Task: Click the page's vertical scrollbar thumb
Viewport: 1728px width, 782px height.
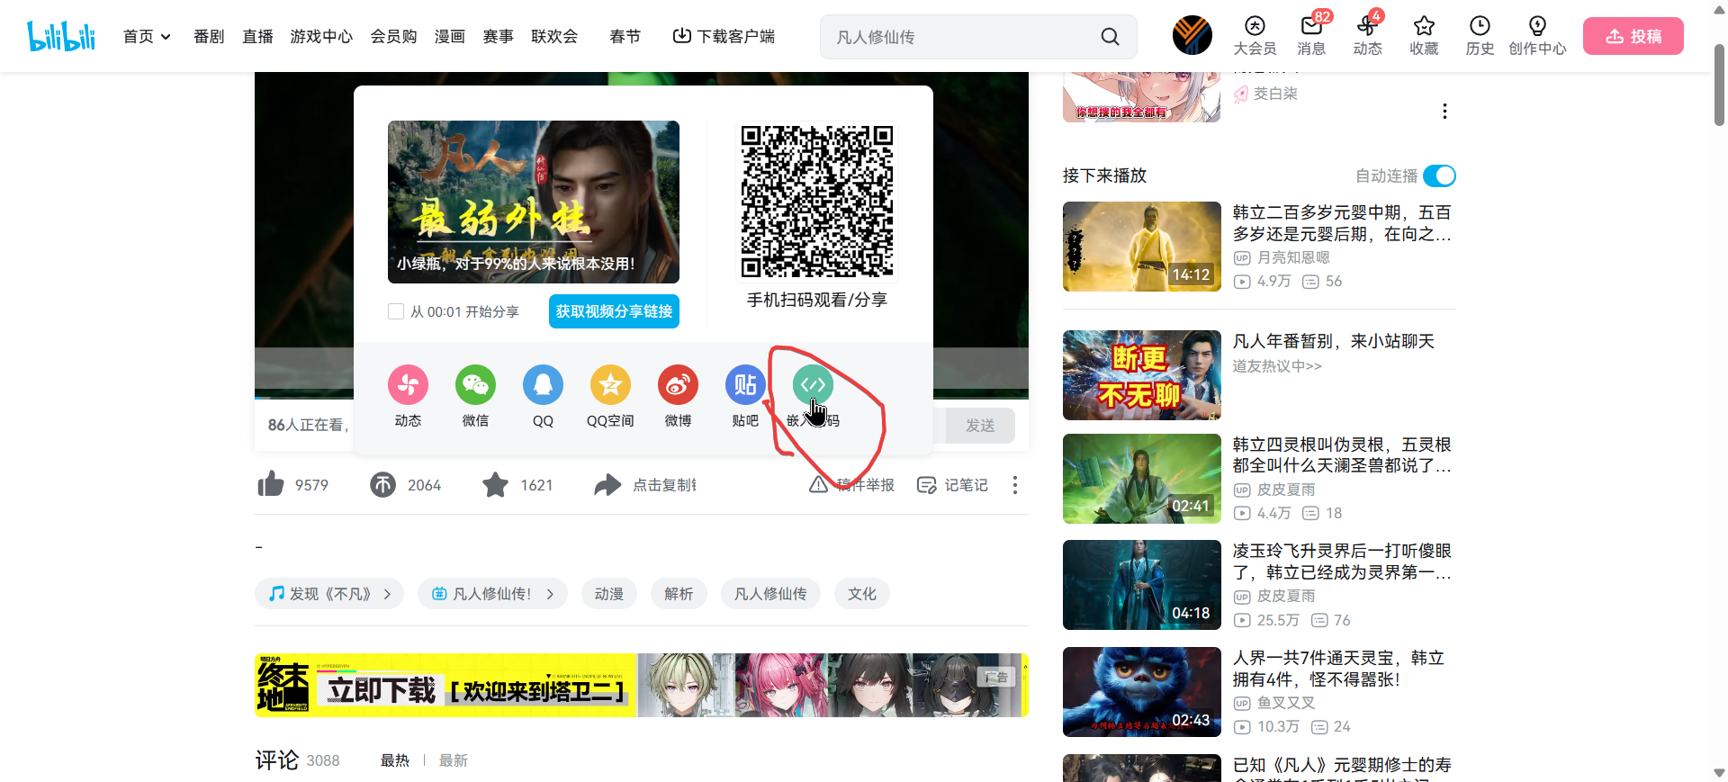Action: point(1719,85)
